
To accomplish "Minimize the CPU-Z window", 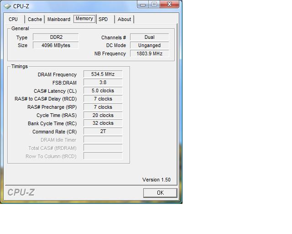I will (x=143, y=5).
